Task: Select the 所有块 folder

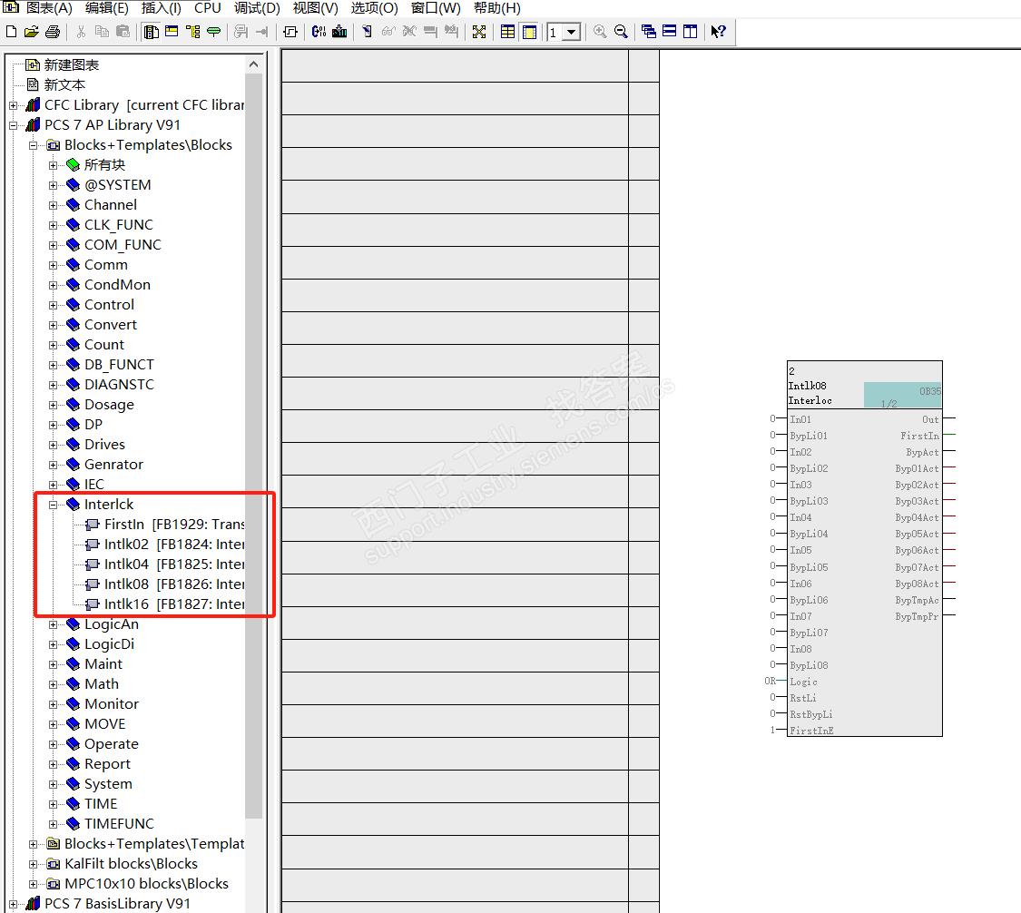Action: tap(104, 165)
